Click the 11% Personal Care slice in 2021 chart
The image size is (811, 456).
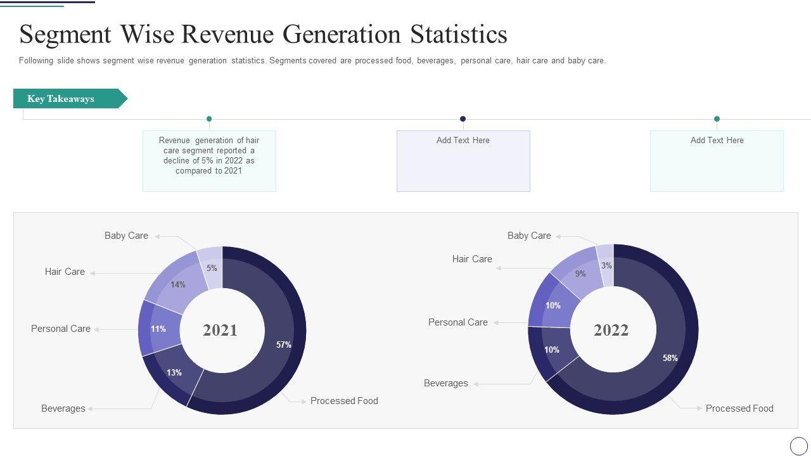(x=158, y=329)
